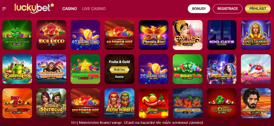
Task: Select the Hot Deco game thumbnail
Action: pos(51,35)
